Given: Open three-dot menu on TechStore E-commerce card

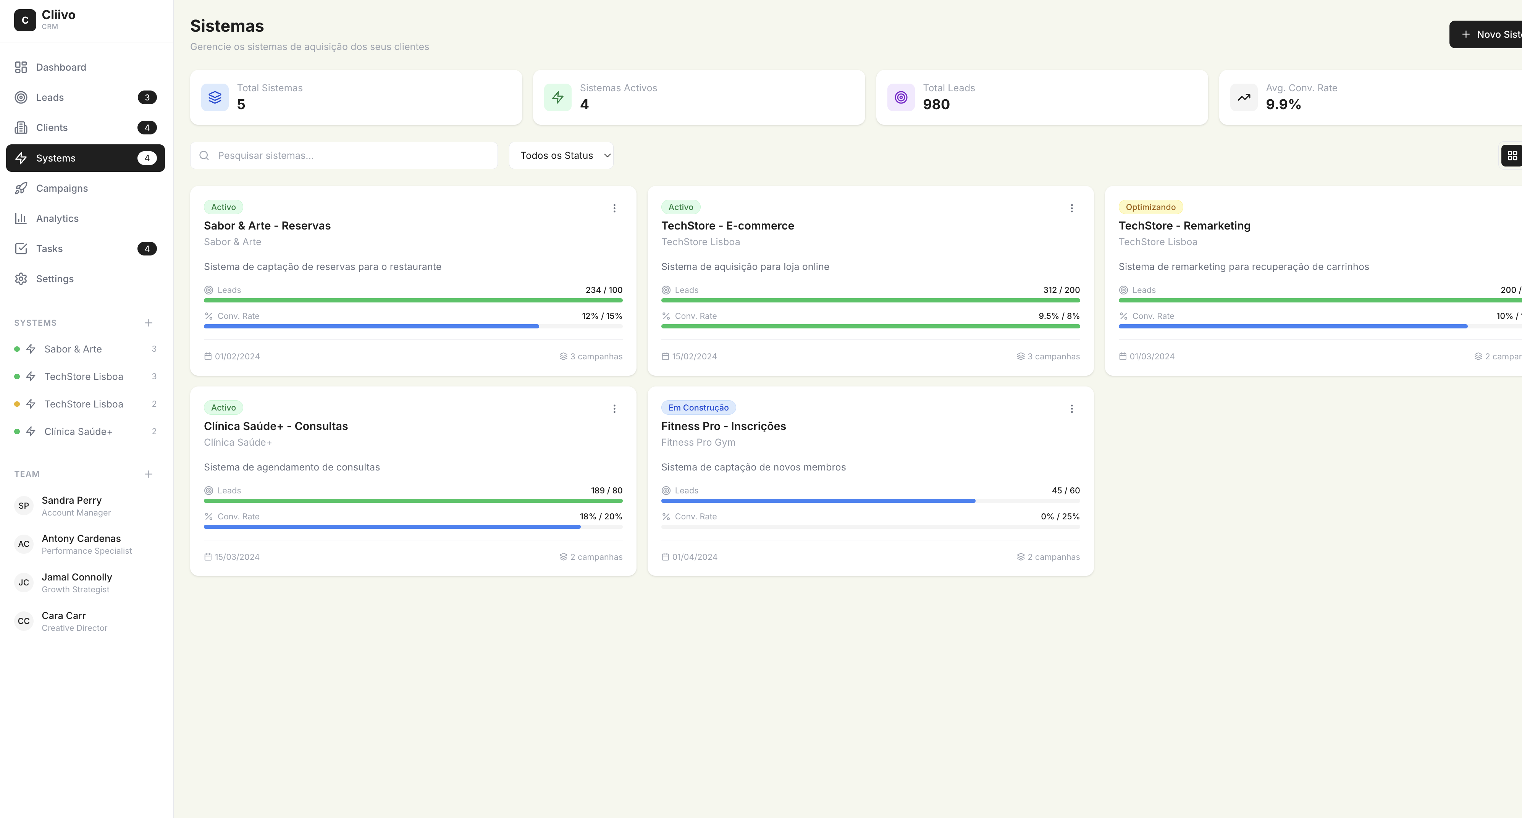Looking at the screenshot, I should tap(1071, 208).
